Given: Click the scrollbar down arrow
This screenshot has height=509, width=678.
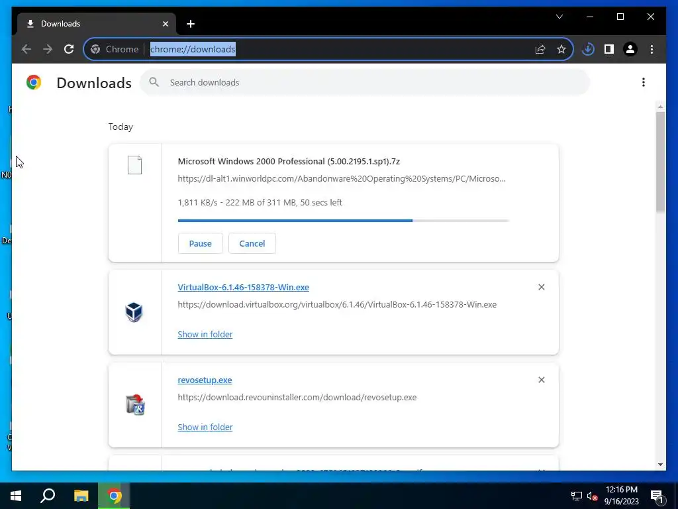Looking at the screenshot, I should (x=660, y=465).
